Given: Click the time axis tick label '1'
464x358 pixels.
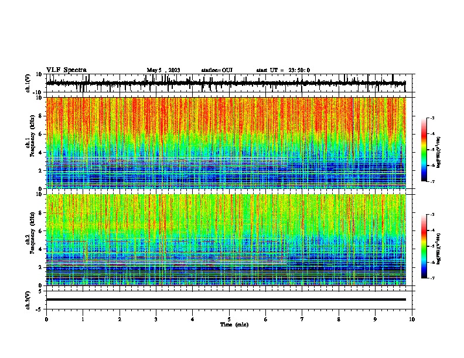Looking at the screenshot, I should [83, 319].
